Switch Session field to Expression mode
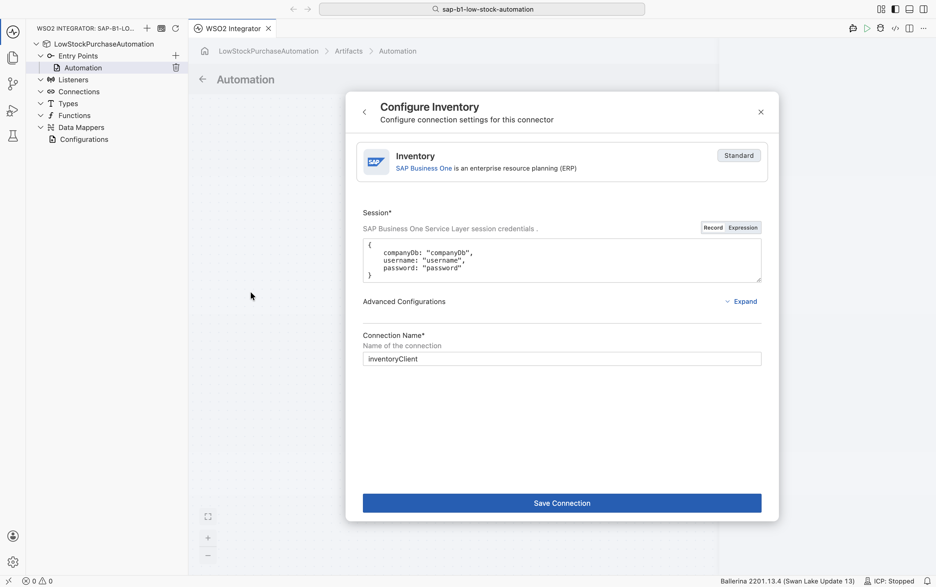Viewport: 936px width, 587px height. pyautogui.click(x=743, y=228)
